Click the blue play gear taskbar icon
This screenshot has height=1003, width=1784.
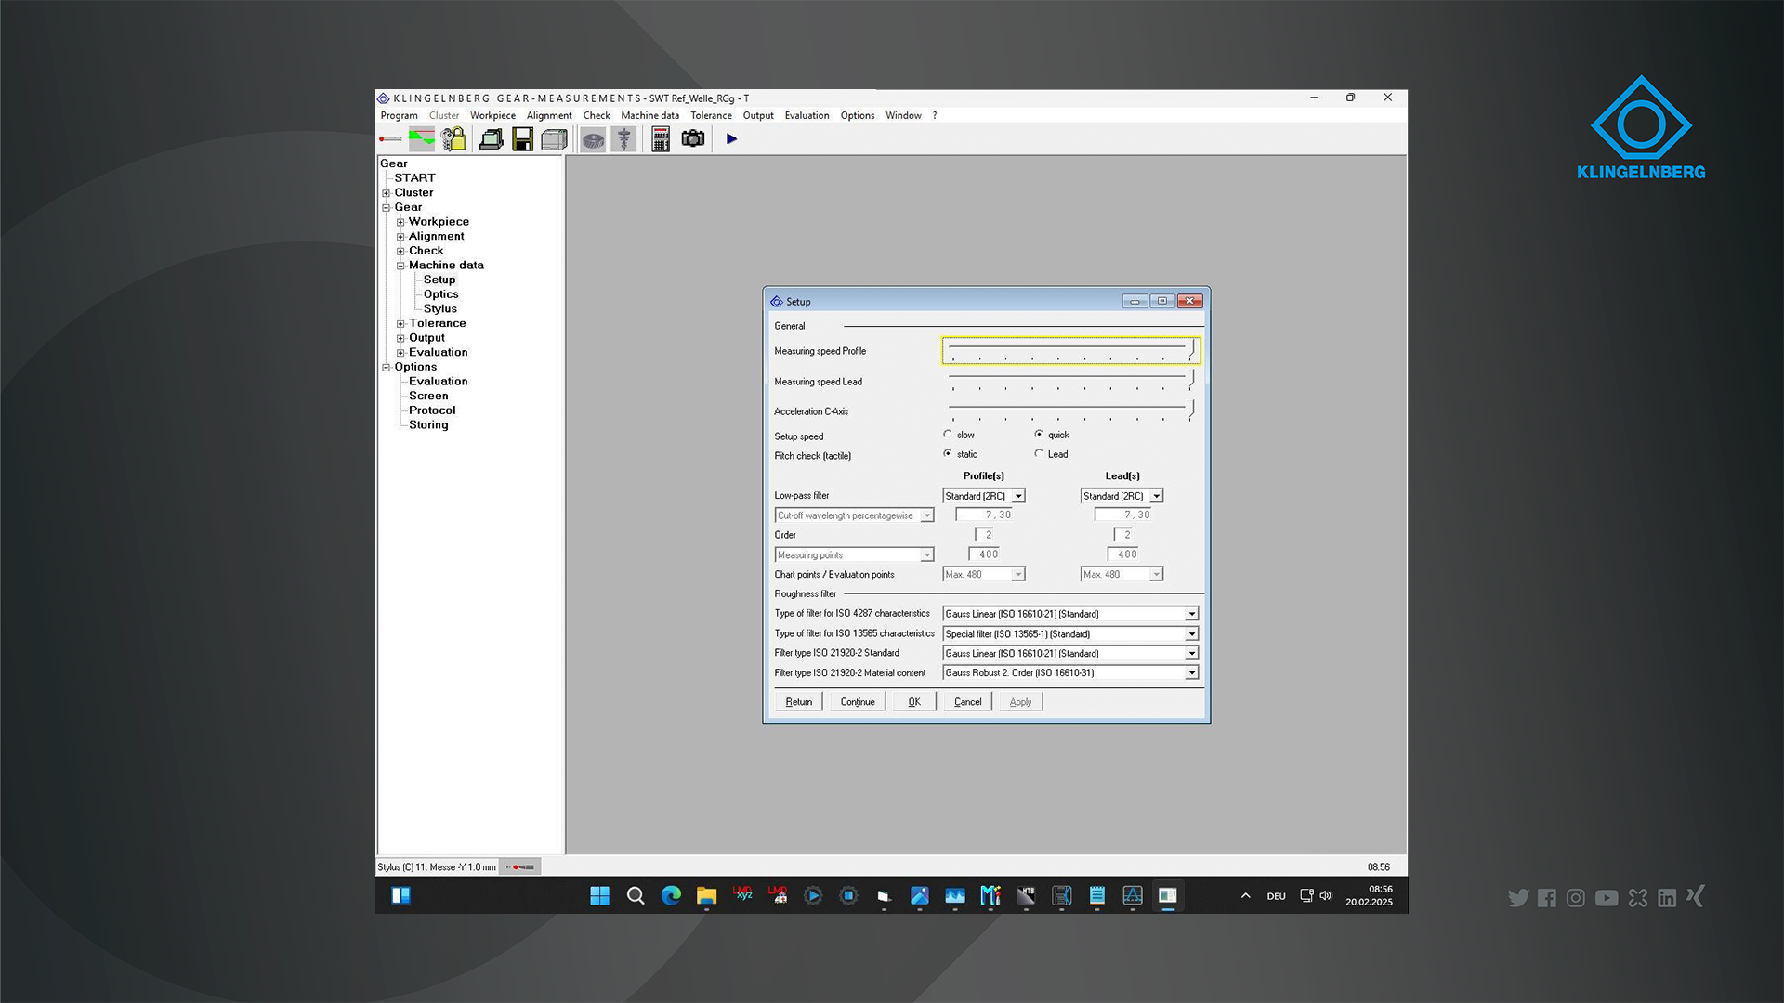(813, 895)
